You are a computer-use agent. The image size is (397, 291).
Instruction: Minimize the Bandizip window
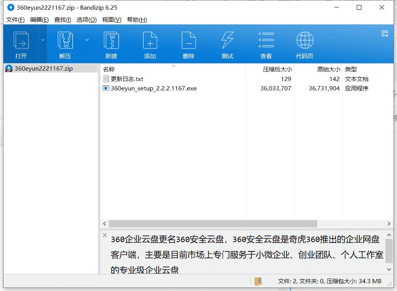[x=337, y=7]
